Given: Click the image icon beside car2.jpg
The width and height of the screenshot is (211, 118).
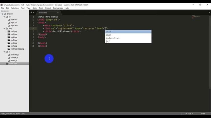Looking at the screenshot, I should (9, 31).
